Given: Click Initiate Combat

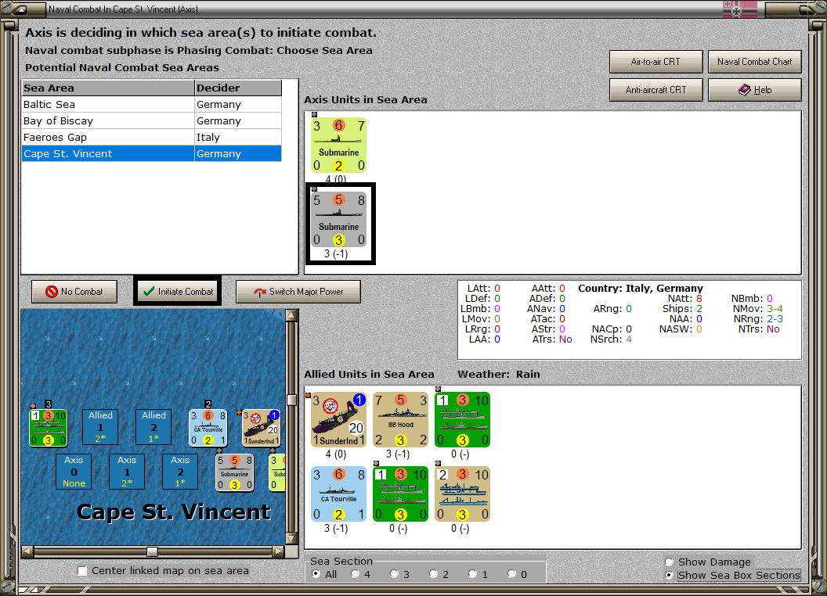Looking at the screenshot, I should (178, 292).
